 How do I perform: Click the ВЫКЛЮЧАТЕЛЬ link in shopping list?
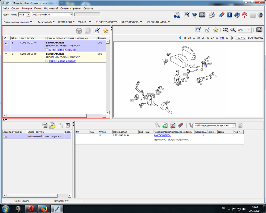pyautogui.click(x=162, y=135)
